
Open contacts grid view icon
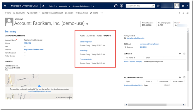(x=184, y=54)
